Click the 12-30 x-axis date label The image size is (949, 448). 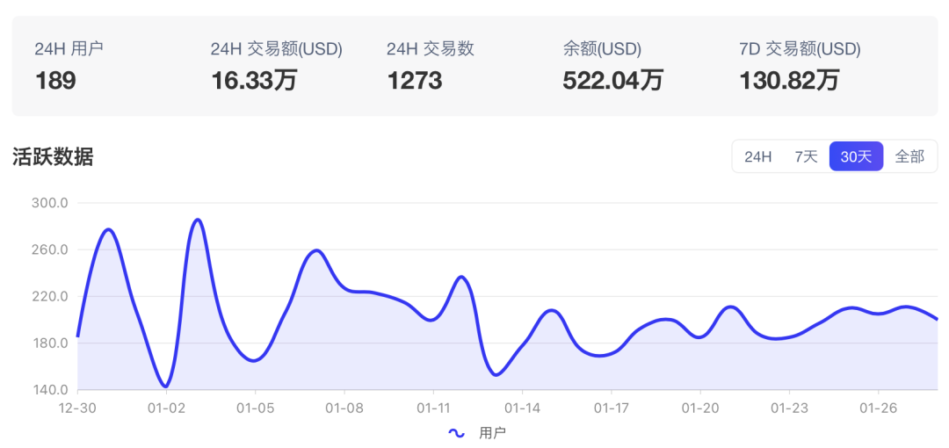[x=77, y=408]
